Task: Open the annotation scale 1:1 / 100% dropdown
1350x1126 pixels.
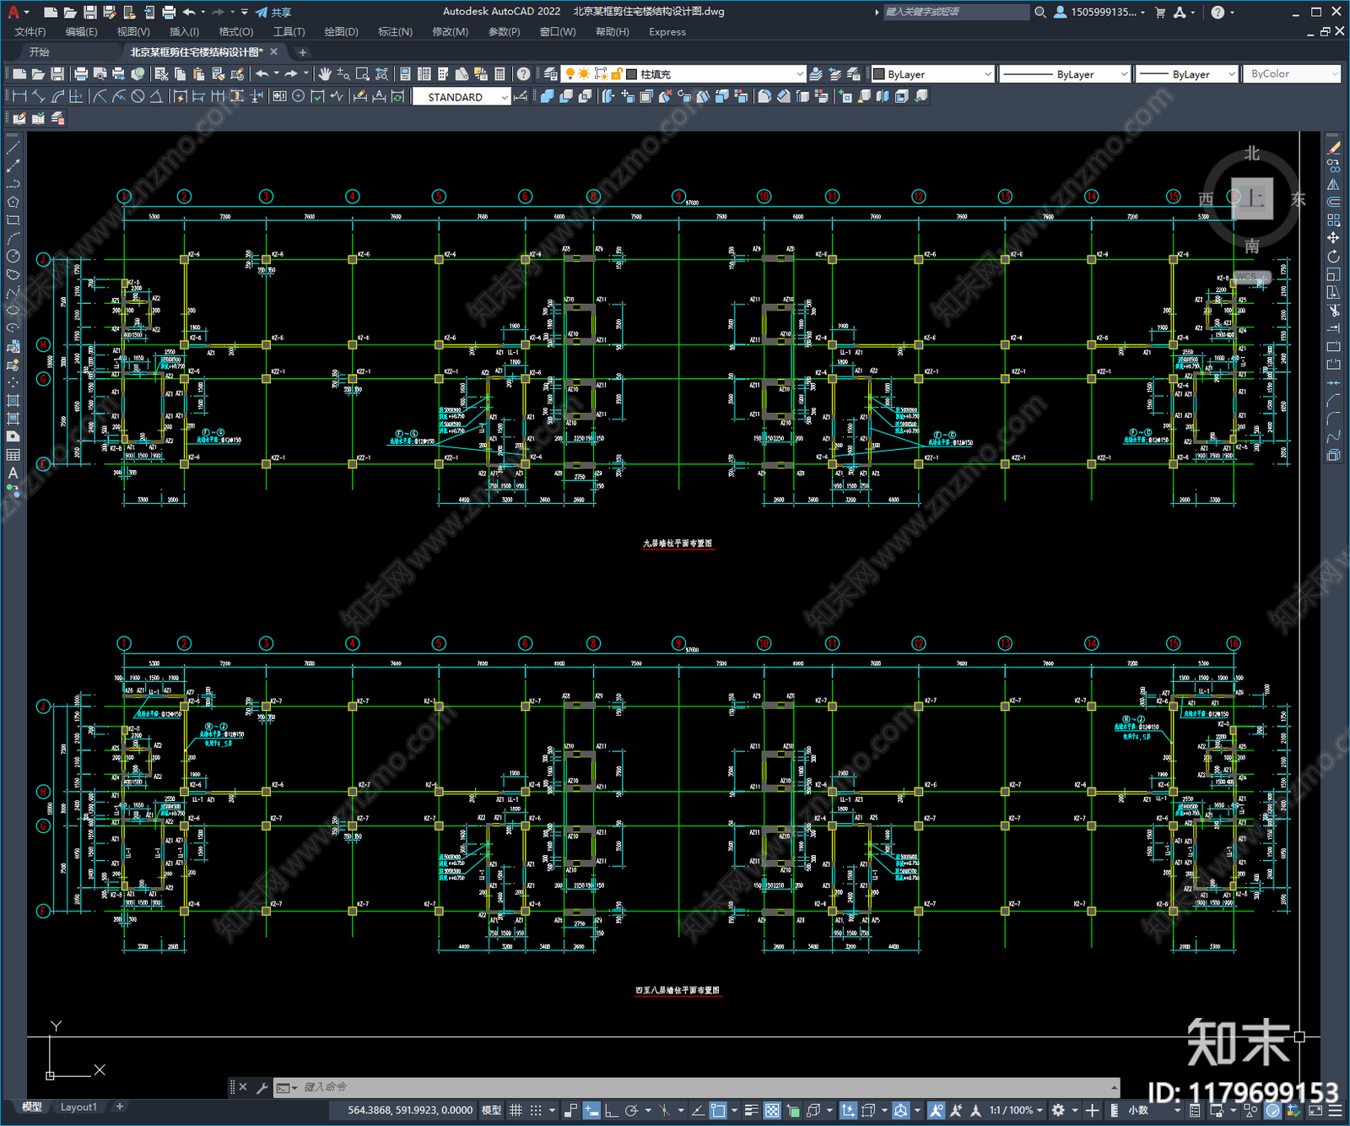Action: point(1016,1110)
